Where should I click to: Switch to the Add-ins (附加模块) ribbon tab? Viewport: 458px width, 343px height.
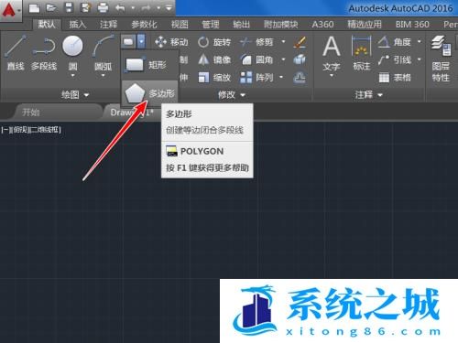point(281,25)
